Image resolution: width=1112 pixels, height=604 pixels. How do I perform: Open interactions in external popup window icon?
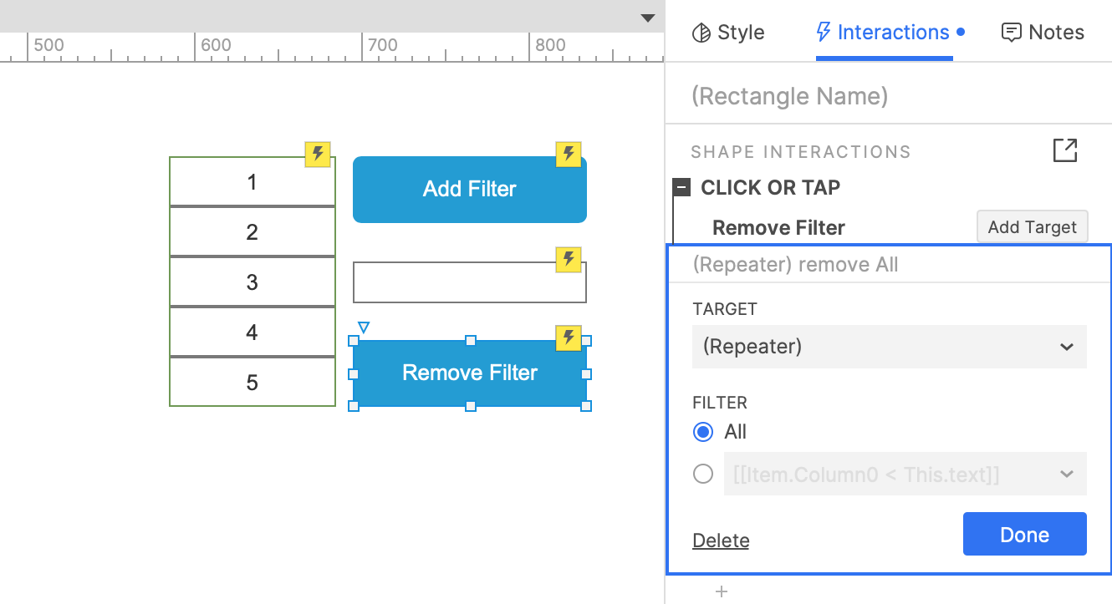pos(1064,151)
